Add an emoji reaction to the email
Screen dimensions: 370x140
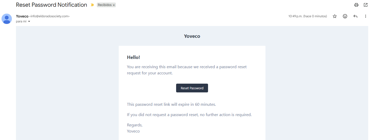pos(345,16)
